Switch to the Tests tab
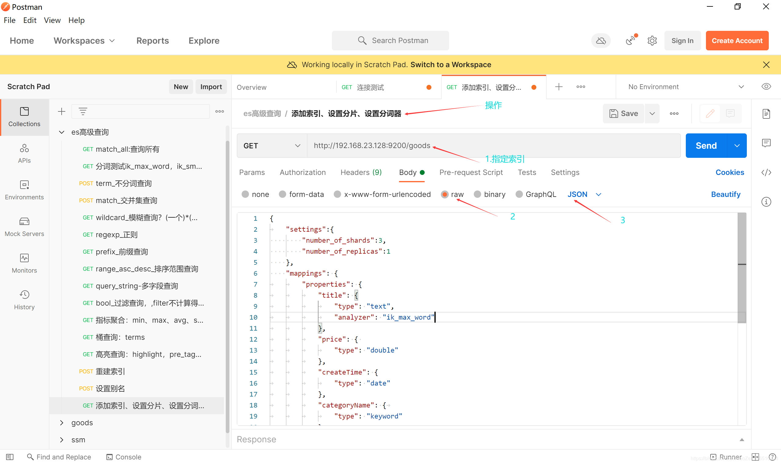The width and height of the screenshot is (781, 464). click(527, 172)
